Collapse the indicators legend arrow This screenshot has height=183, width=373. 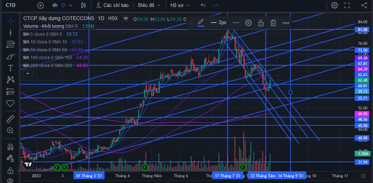click(x=28, y=74)
